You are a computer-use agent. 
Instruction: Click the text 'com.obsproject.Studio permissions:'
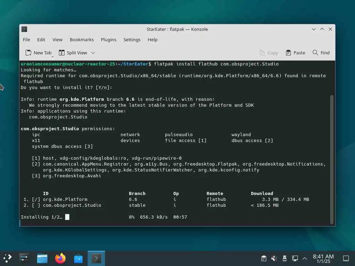[x=68, y=128]
